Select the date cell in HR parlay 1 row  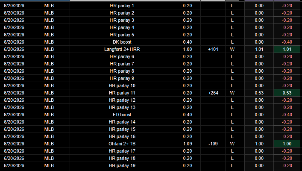coord(14,6)
